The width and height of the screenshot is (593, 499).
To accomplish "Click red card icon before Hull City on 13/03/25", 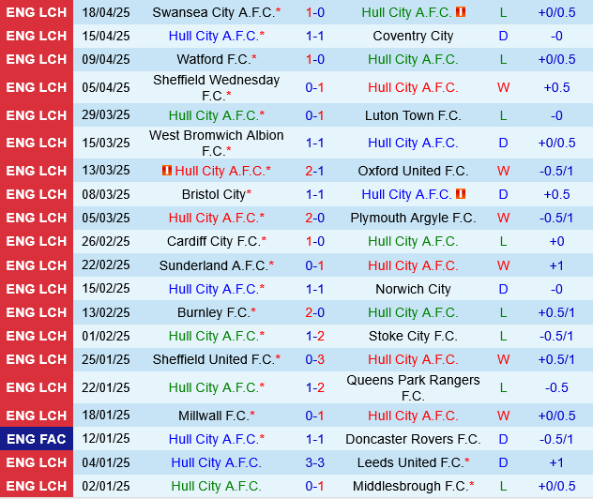I will click(x=167, y=171).
